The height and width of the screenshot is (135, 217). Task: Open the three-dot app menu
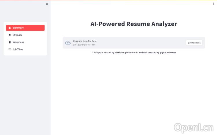(x=214, y=3)
